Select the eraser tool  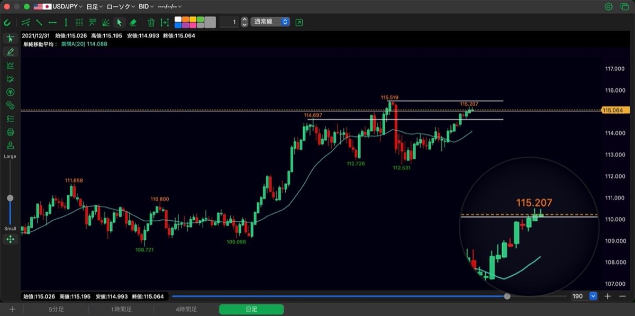[x=133, y=22]
